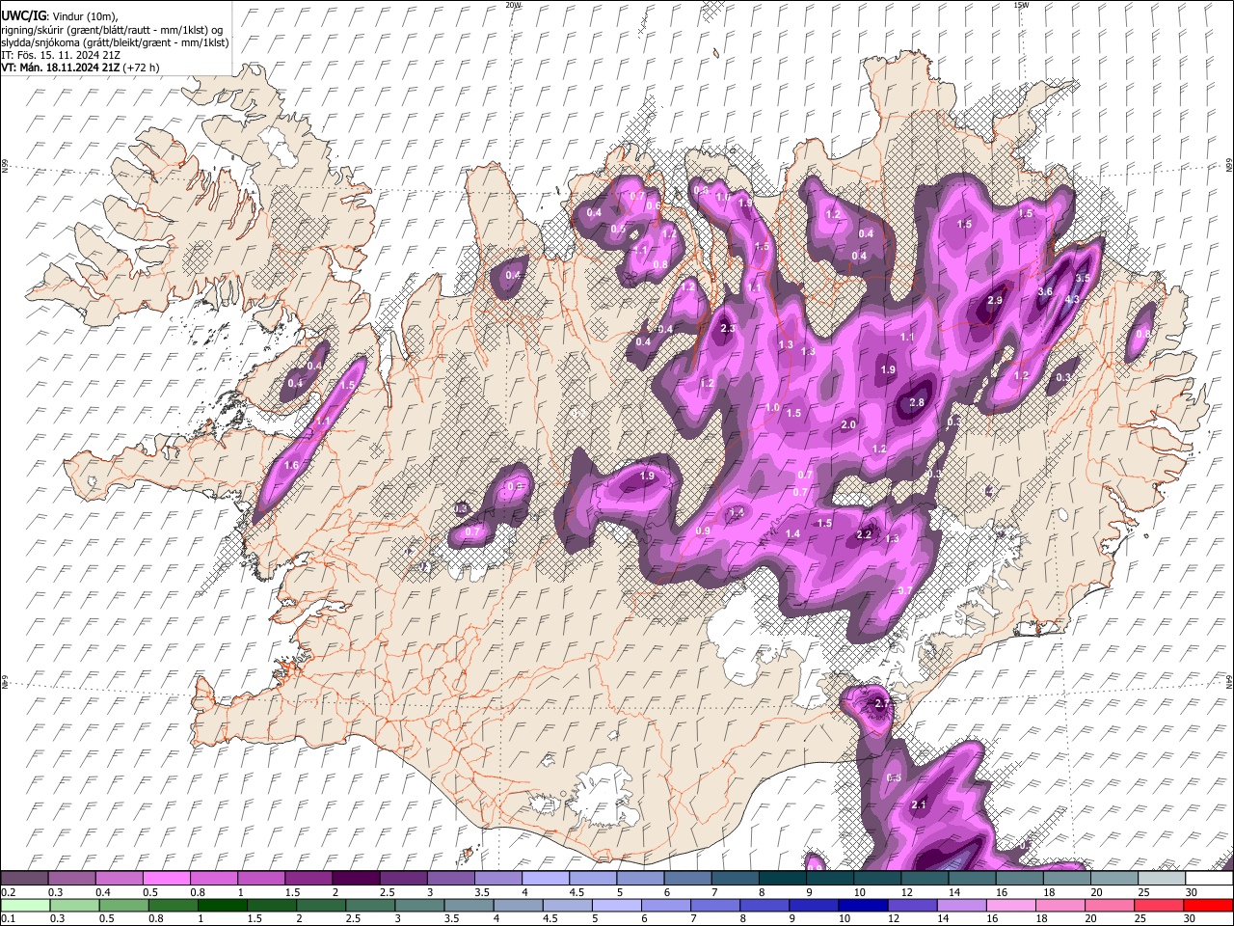Click the 2.8 precipitation value on the map
Viewport: 1234px width, 926px height.
coord(917,403)
